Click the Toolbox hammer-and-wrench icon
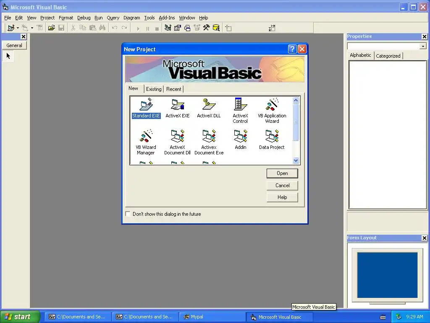 pyautogui.click(x=206, y=28)
